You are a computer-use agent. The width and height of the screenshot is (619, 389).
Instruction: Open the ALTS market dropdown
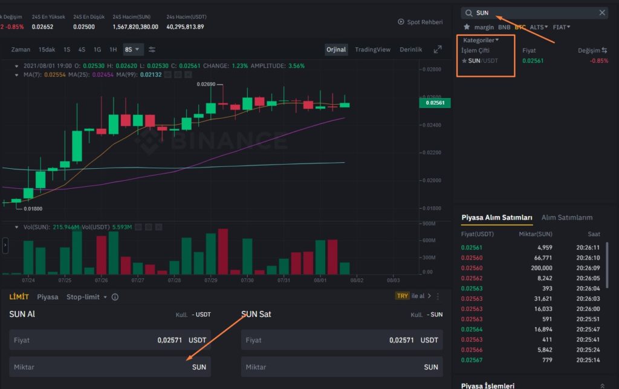pos(539,27)
